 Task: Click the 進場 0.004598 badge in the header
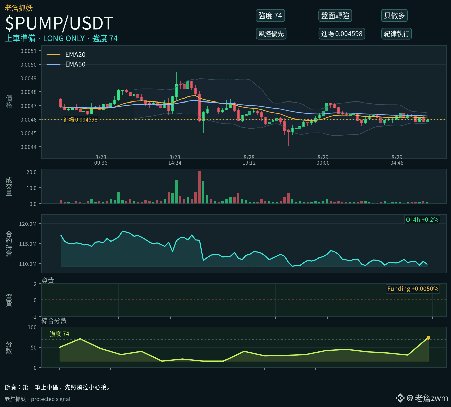pos(342,34)
